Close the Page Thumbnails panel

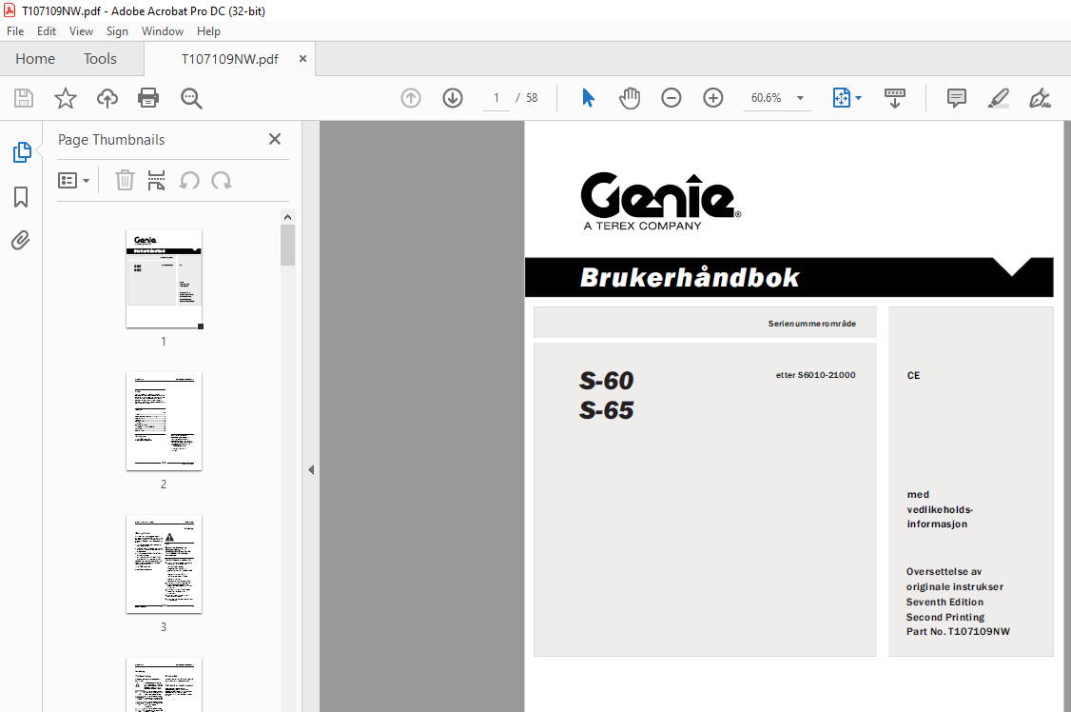click(275, 139)
